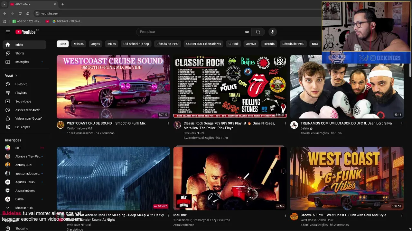Open Shorts from the sidebar
Image resolution: width=412 pixels, height=231 pixels.
pos(24,53)
